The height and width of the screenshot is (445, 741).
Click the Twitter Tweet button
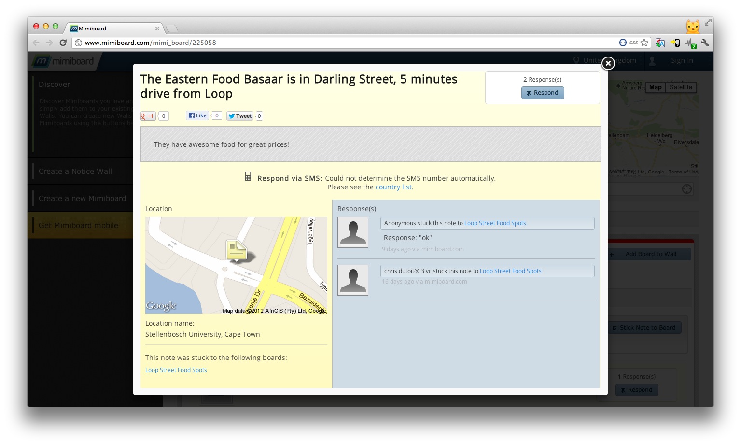[240, 116]
